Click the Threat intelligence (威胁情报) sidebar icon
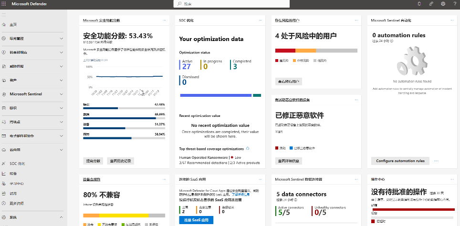This screenshot has height=226, width=460. coord(4,66)
